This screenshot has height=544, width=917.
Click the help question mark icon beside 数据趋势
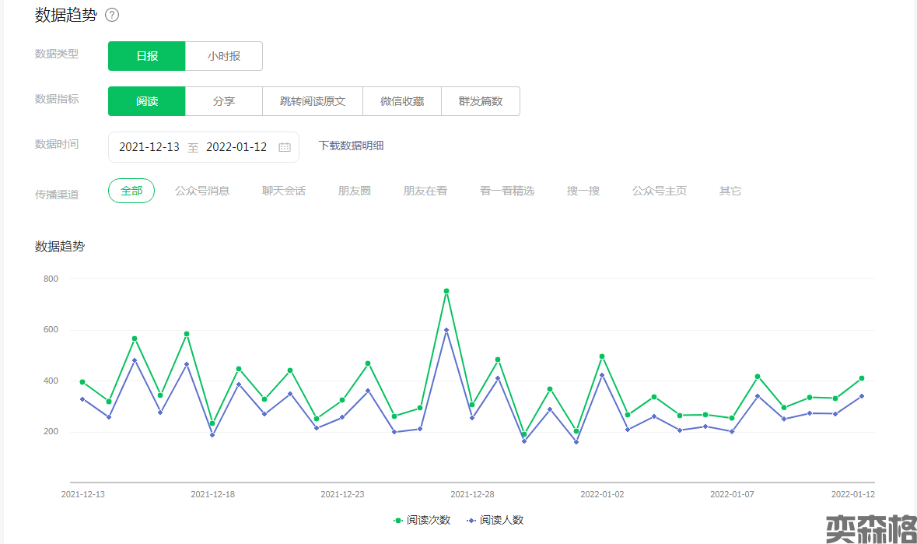(x=112, y=15)
